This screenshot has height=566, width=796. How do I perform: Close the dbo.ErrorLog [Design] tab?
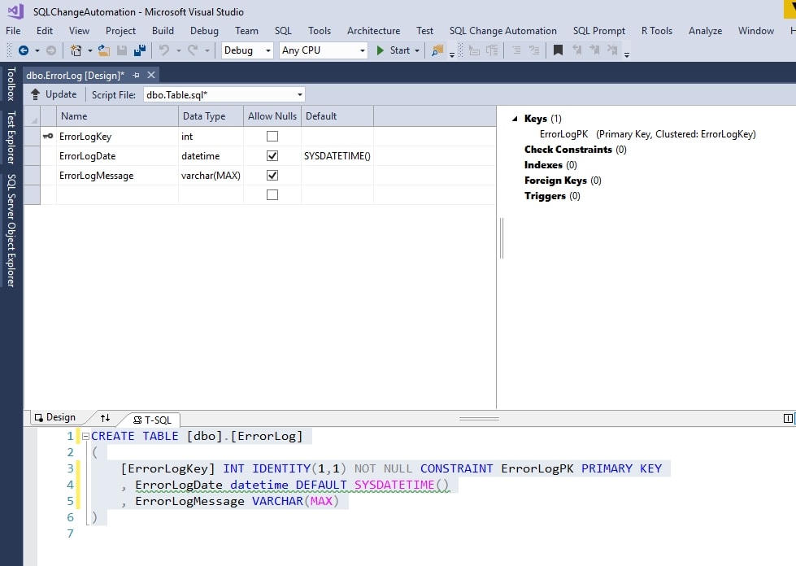(x=150, y=75)
